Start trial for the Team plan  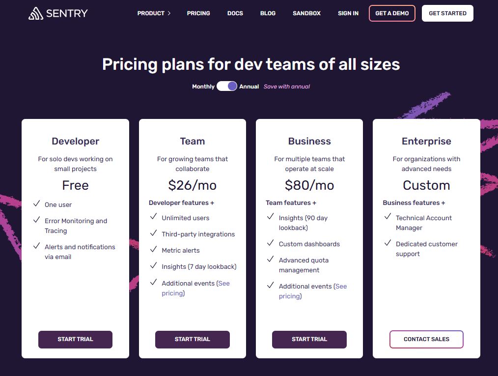coord(193,339)
